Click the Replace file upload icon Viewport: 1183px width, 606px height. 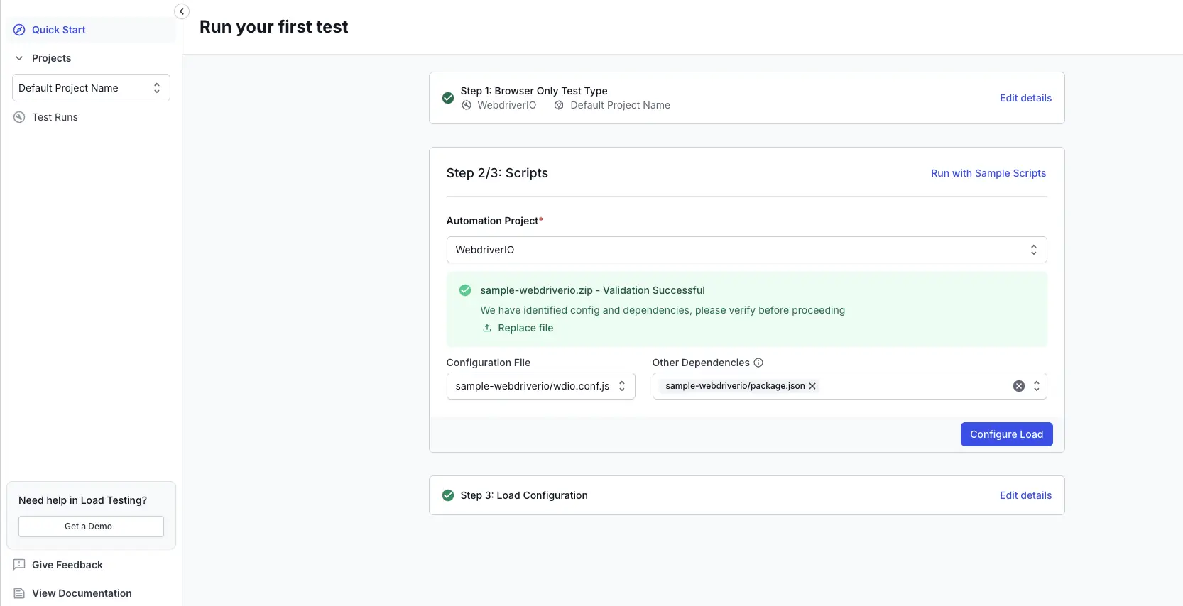pos(487,328)
